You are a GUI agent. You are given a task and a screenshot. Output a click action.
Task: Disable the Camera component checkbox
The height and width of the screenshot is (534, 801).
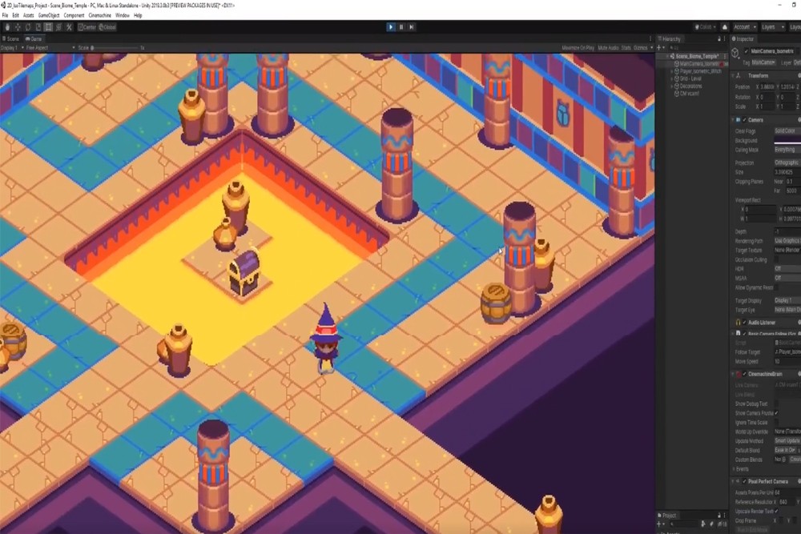pyautogui.click(x=744, y=120)
